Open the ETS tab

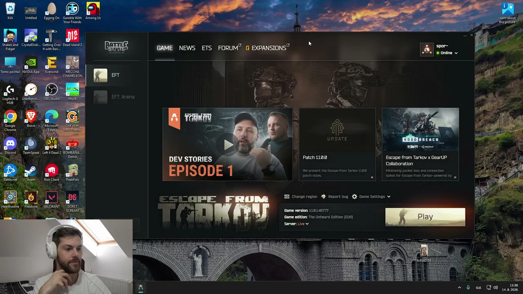pos(207,48)
